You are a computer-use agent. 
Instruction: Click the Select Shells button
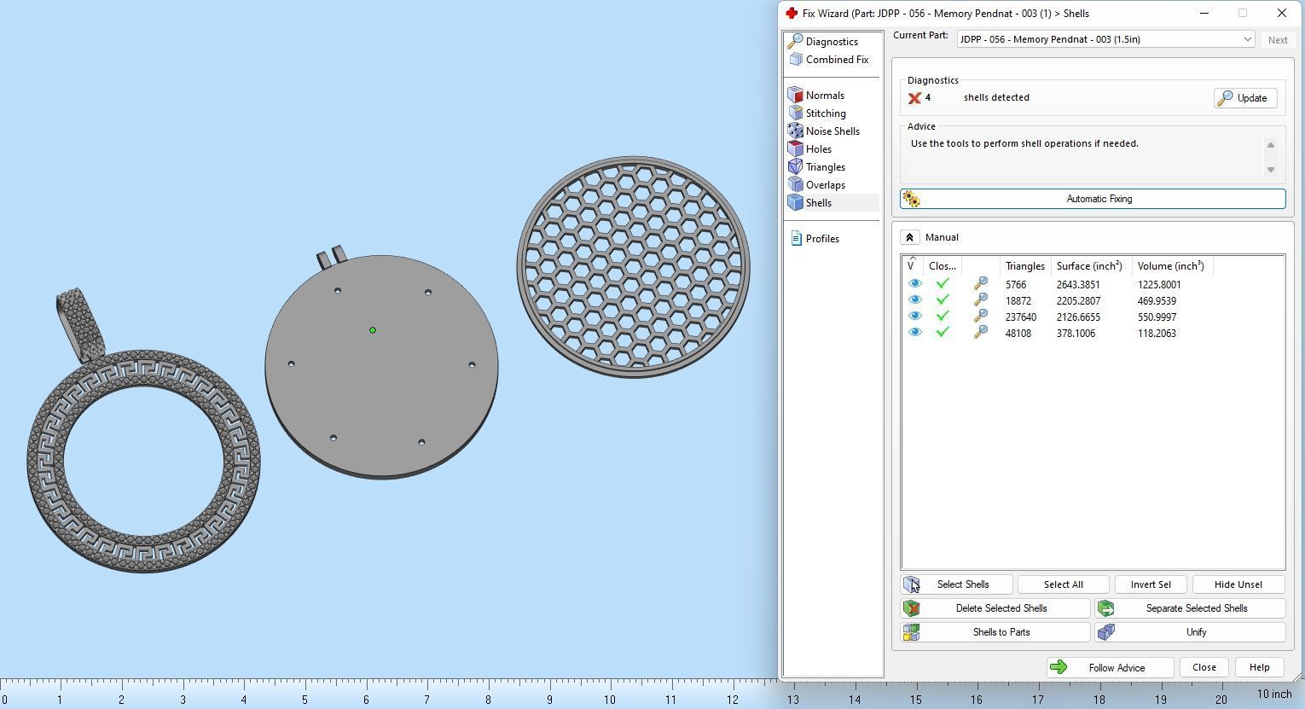click(957, 584)
